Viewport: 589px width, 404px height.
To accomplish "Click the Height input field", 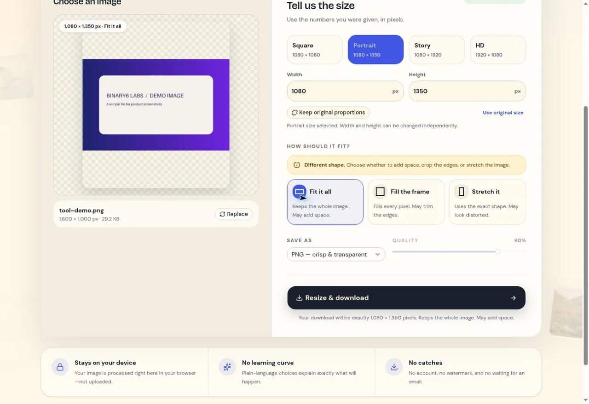I will tap(467, 91).
